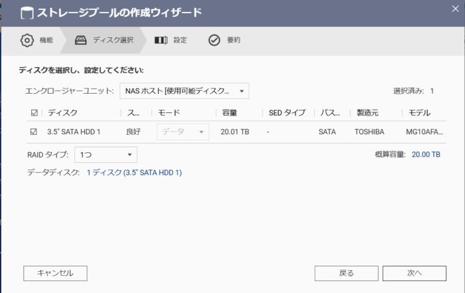Click the モデル column header
Screen dimensions: 465x293
418,113
